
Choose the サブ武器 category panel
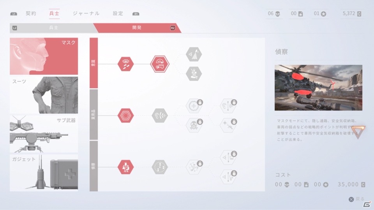tap(44, 134)
